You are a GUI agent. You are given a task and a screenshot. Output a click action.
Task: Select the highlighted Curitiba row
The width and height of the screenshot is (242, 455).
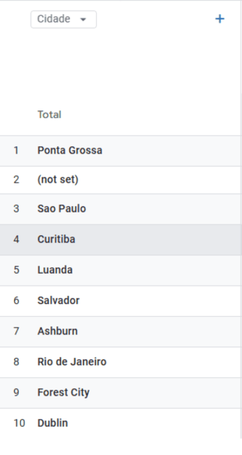[120, 239]
